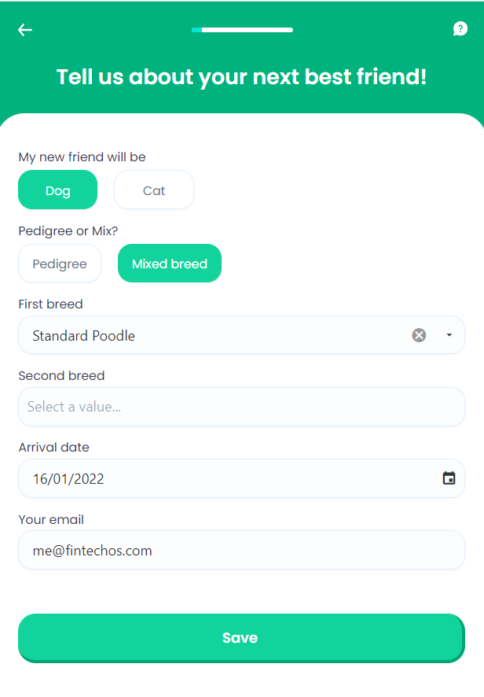
Task: Click the onboarding progress bar
Action: [242, 30]
